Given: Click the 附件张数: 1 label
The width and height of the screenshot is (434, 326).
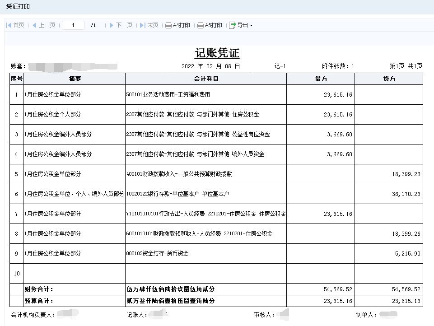Looking at the screenshot, I should coord(338,66).
